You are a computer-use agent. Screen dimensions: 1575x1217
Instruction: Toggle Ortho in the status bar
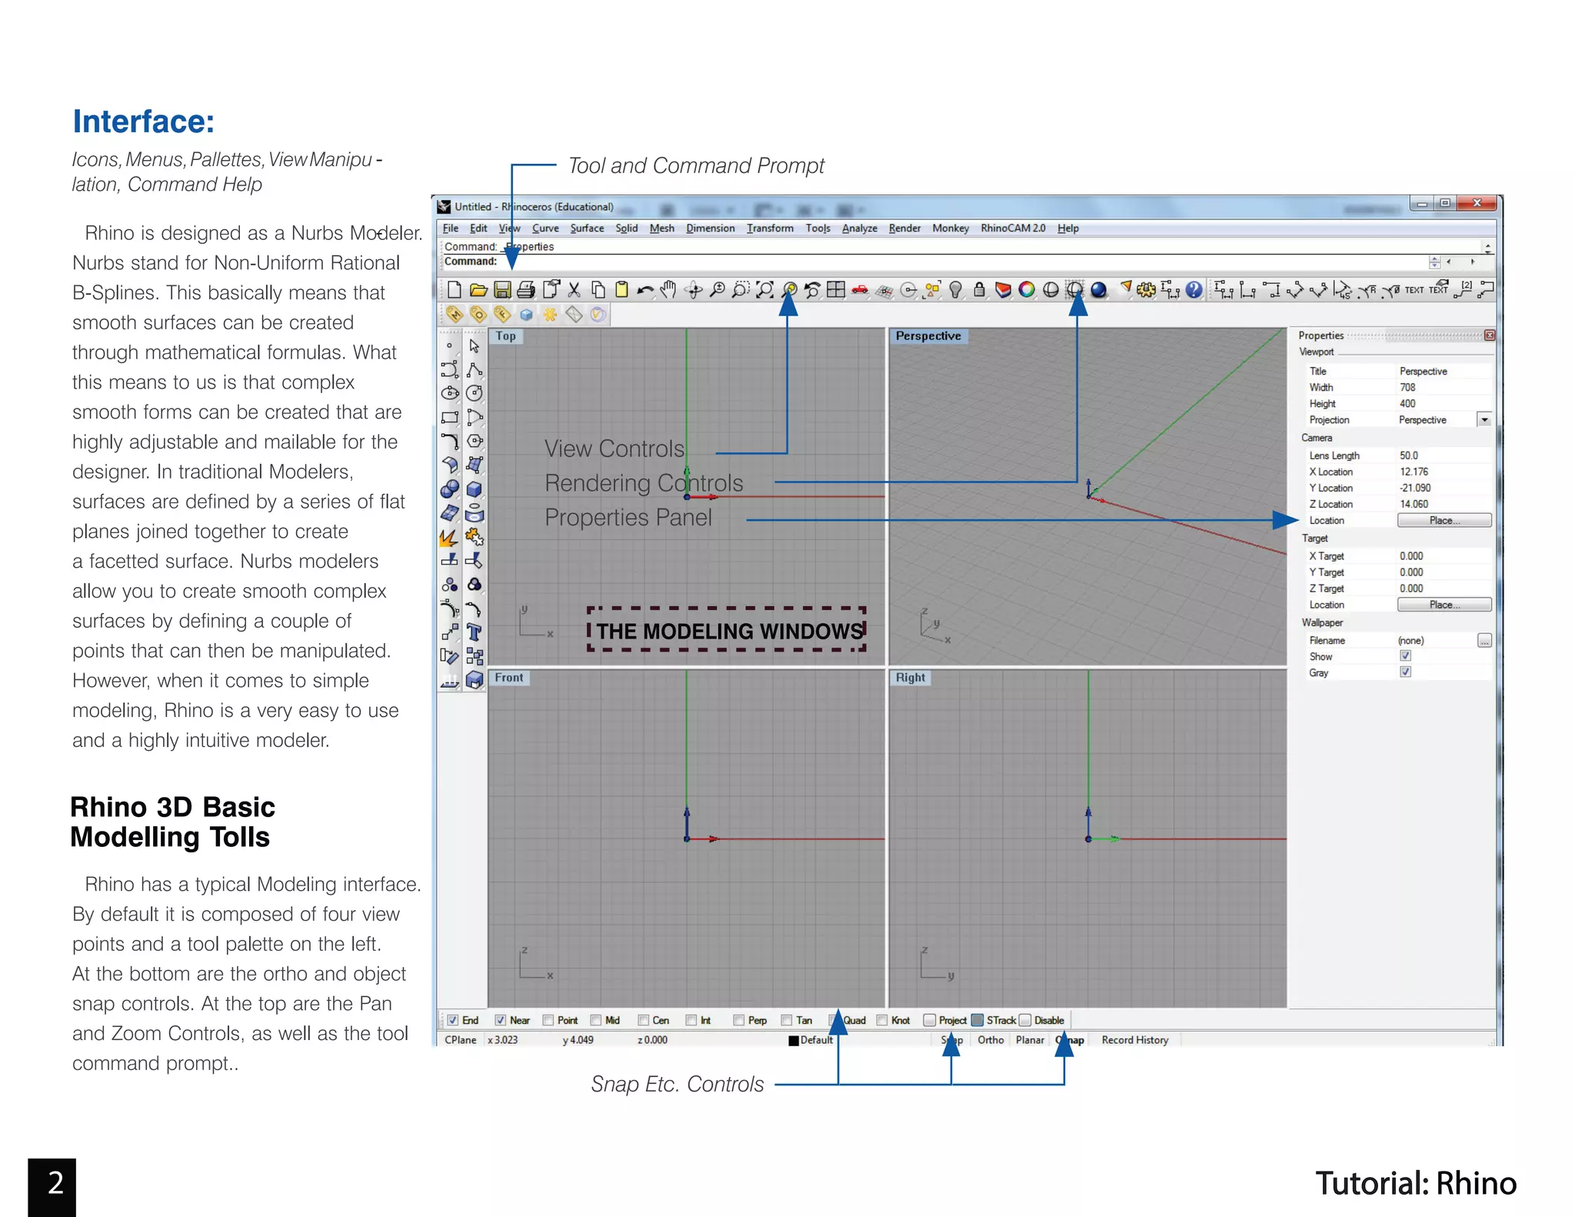pos(991,1040)
